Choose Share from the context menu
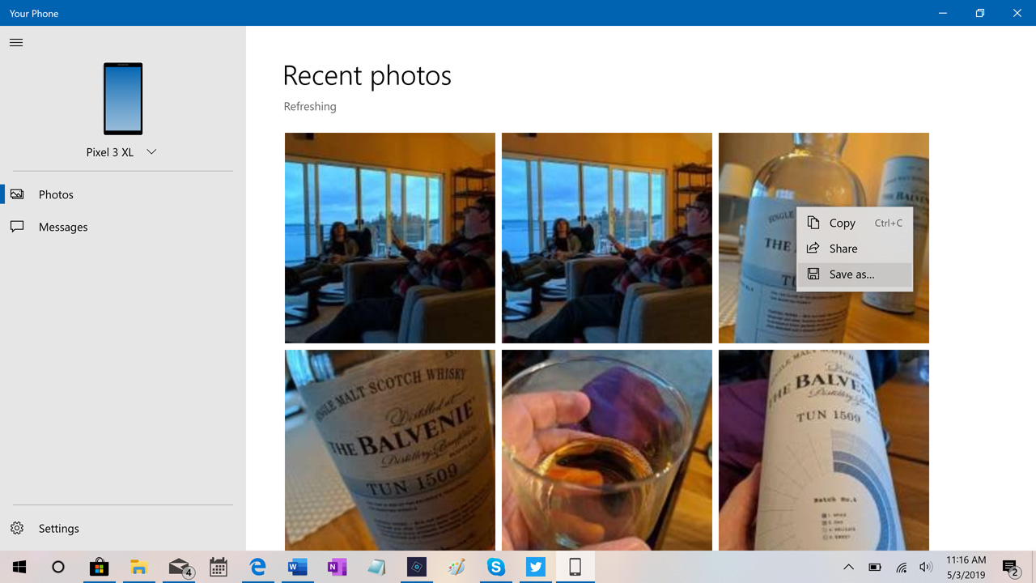This screenshot has height=583, width=1036. [855, 249]
